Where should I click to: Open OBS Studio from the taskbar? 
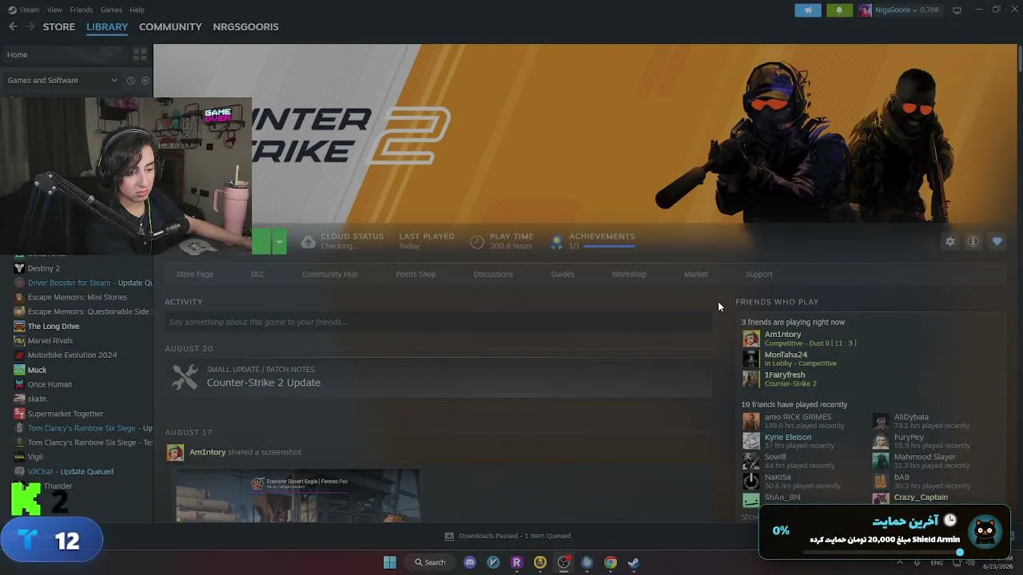click(563, 562)
